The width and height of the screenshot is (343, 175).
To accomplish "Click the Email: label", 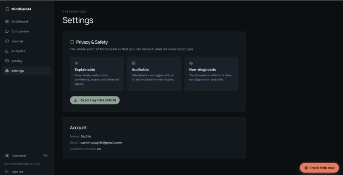I will point(74,143).
